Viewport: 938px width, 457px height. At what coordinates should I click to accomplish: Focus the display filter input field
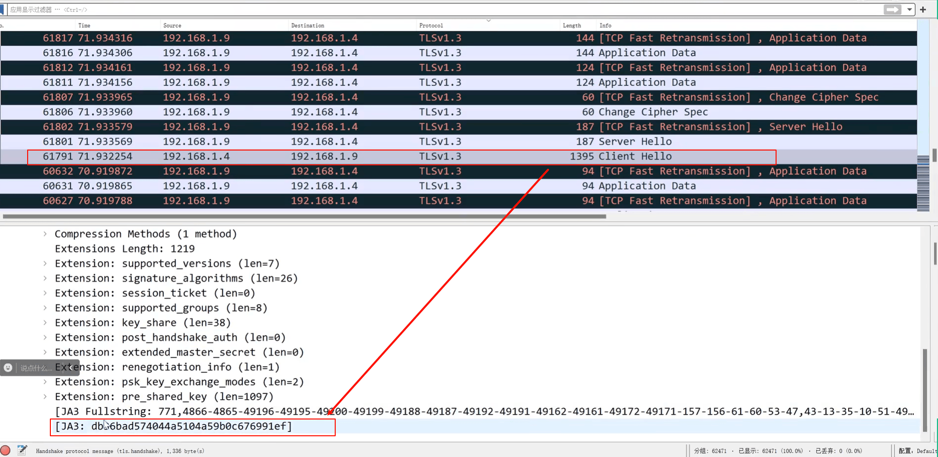click(x=444, y=9)
